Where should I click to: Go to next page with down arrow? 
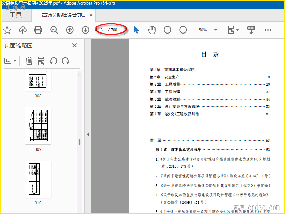coord(85,30)
